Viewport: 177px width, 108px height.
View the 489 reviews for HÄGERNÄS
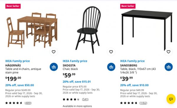tap(28, 103)
